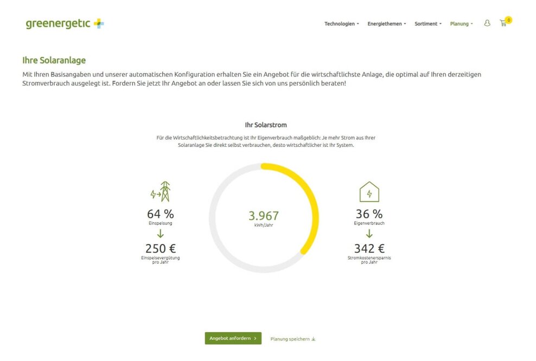The height and width of the screenshot is (361, 536).
Task: Toggle the donut chart center value
Action: 264,216
